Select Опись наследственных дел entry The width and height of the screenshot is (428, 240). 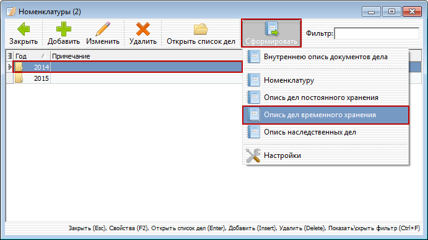pyautogui.click(x=325, y=132)
